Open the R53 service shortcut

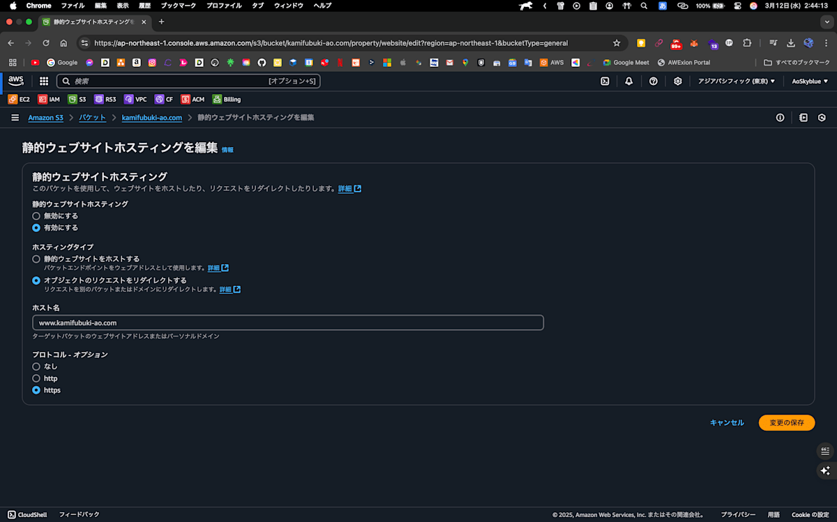click(x=105, y=99)
